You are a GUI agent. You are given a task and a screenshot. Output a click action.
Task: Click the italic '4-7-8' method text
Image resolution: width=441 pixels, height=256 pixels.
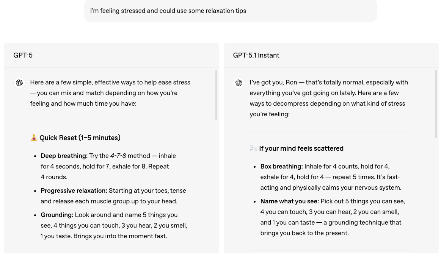pyautogui.click(x=118, y=156)
